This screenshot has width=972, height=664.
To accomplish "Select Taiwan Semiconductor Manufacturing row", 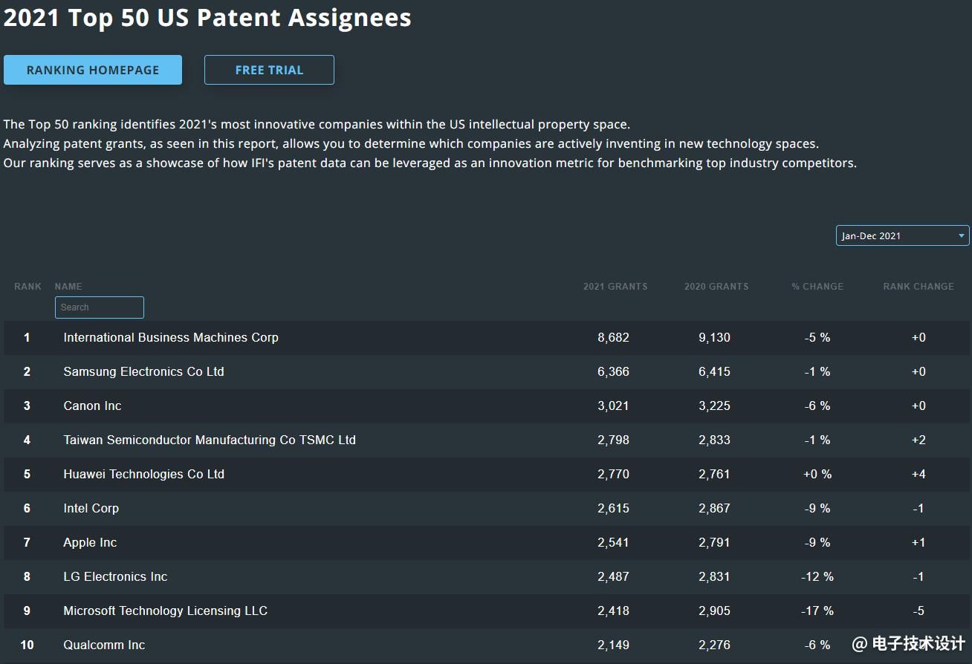I will tap(210, 440).
